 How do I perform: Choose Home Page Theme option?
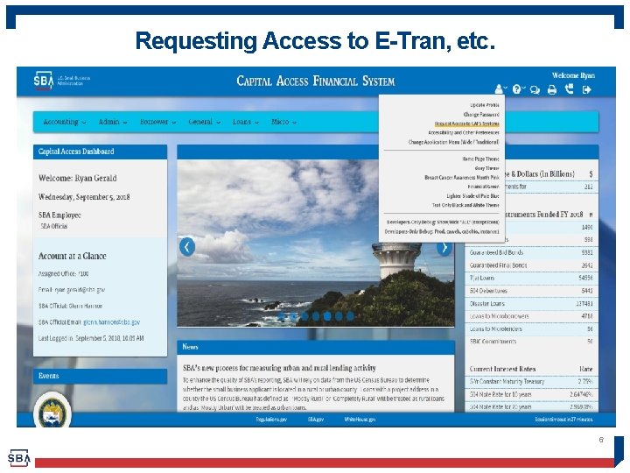pos(480,159)
